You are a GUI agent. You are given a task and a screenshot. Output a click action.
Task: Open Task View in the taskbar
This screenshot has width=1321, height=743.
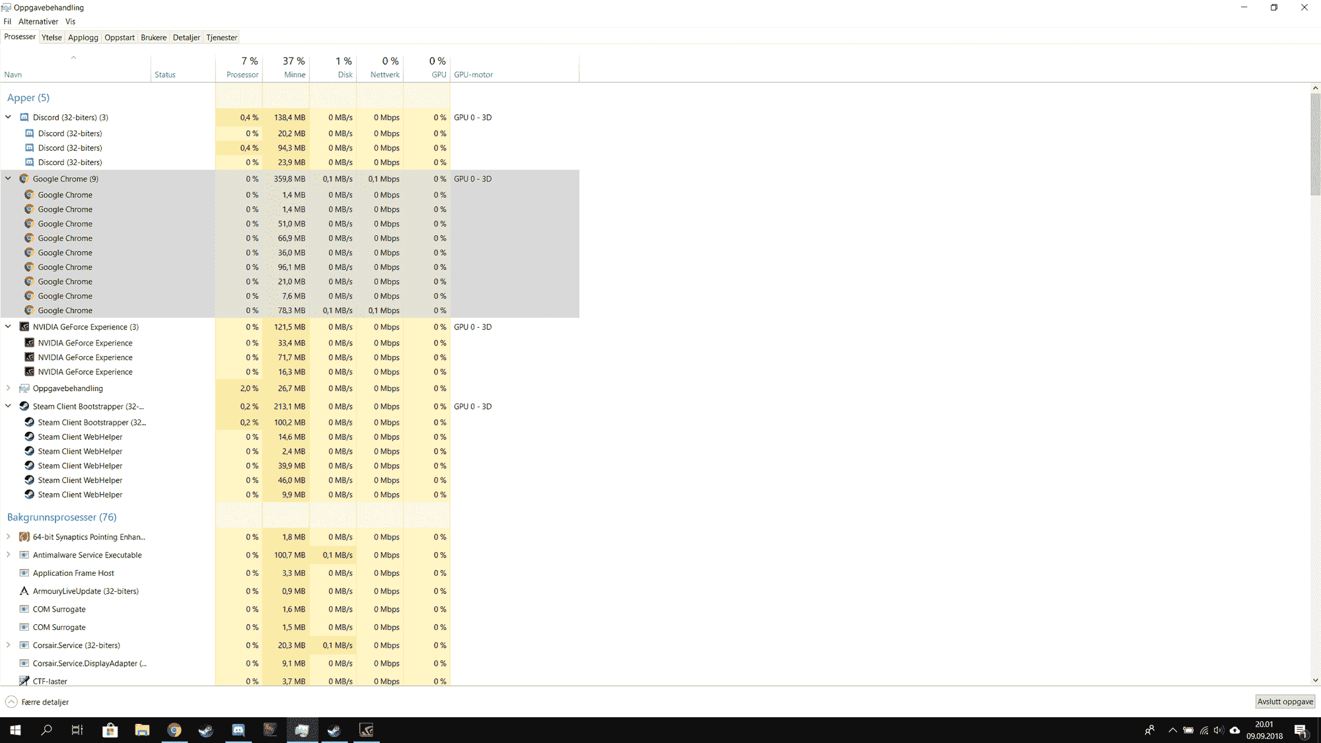[77, 730]
